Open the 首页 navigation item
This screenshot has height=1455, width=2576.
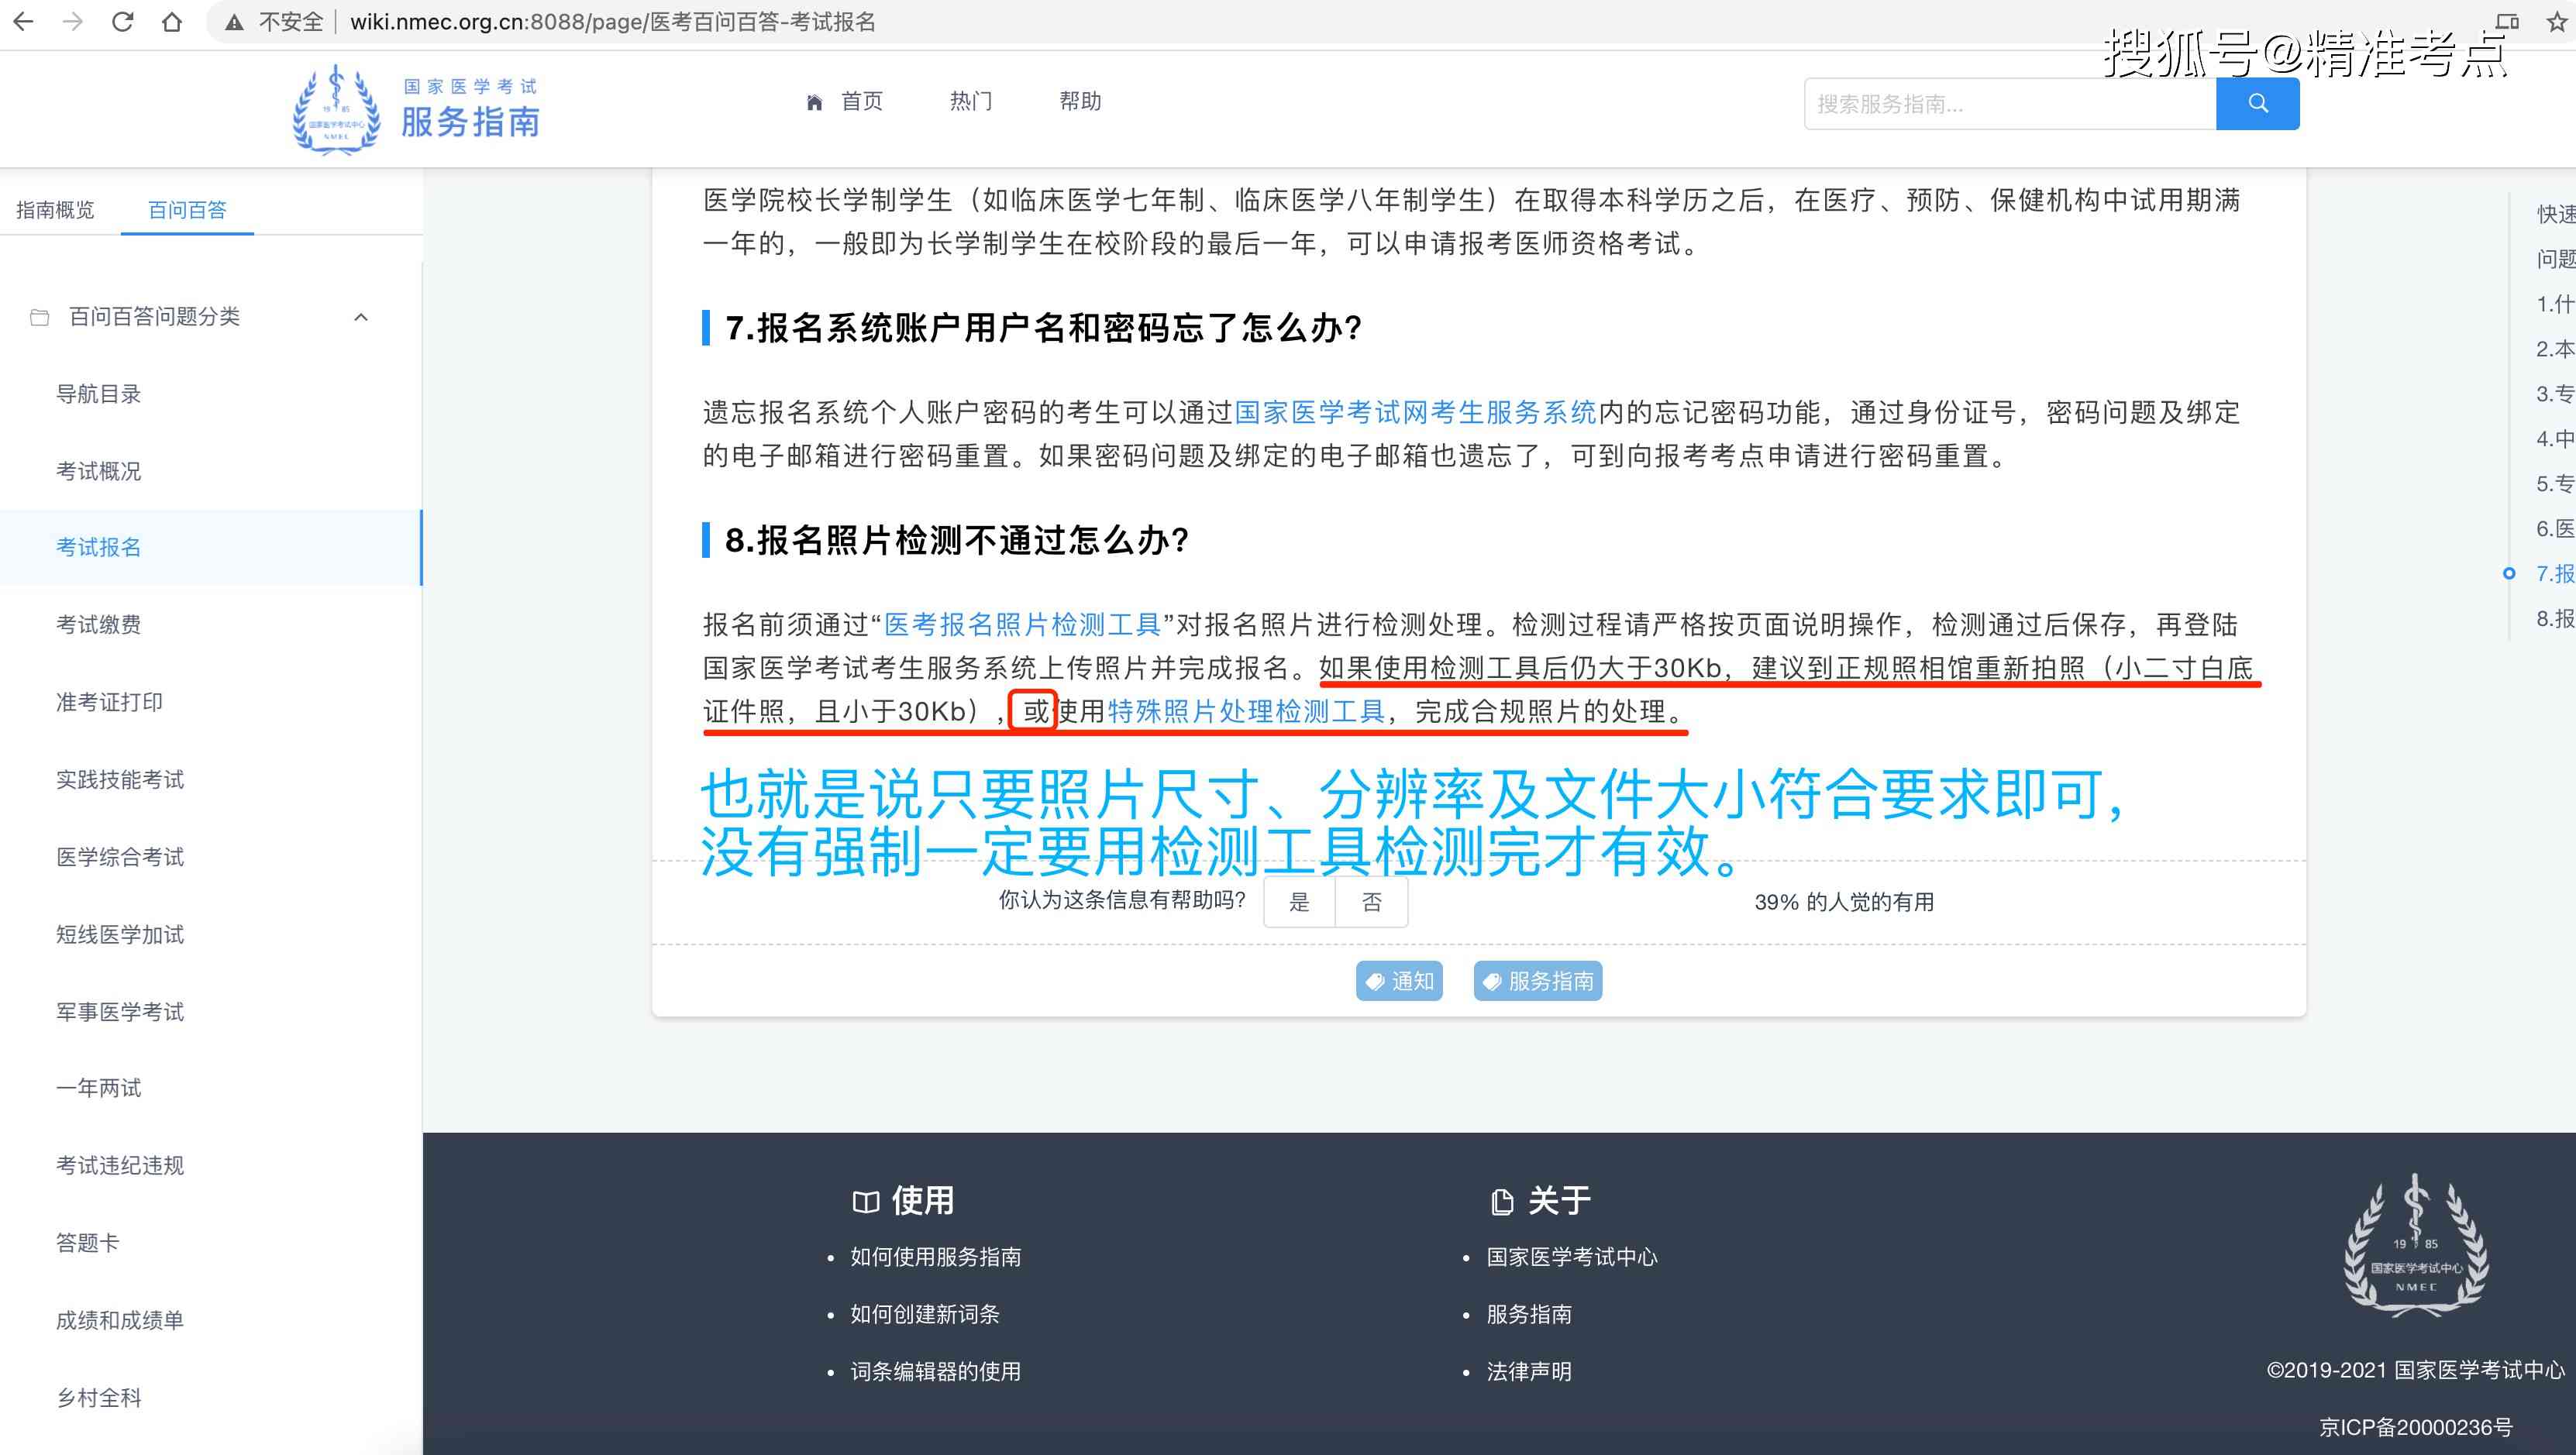click(861, 101)
